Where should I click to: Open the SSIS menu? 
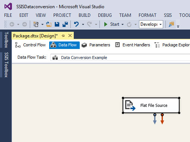click(168, 15)
